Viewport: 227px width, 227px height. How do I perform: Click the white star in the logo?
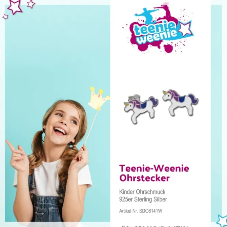(x=185, y=29)
